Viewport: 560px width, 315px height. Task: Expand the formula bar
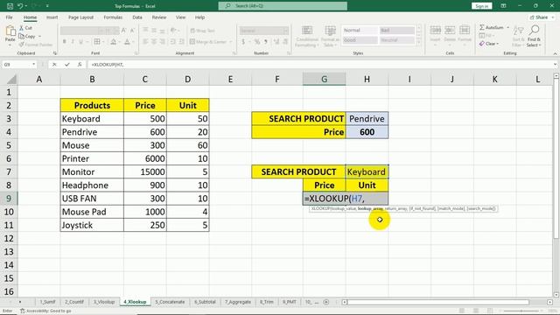click(555, 65)
